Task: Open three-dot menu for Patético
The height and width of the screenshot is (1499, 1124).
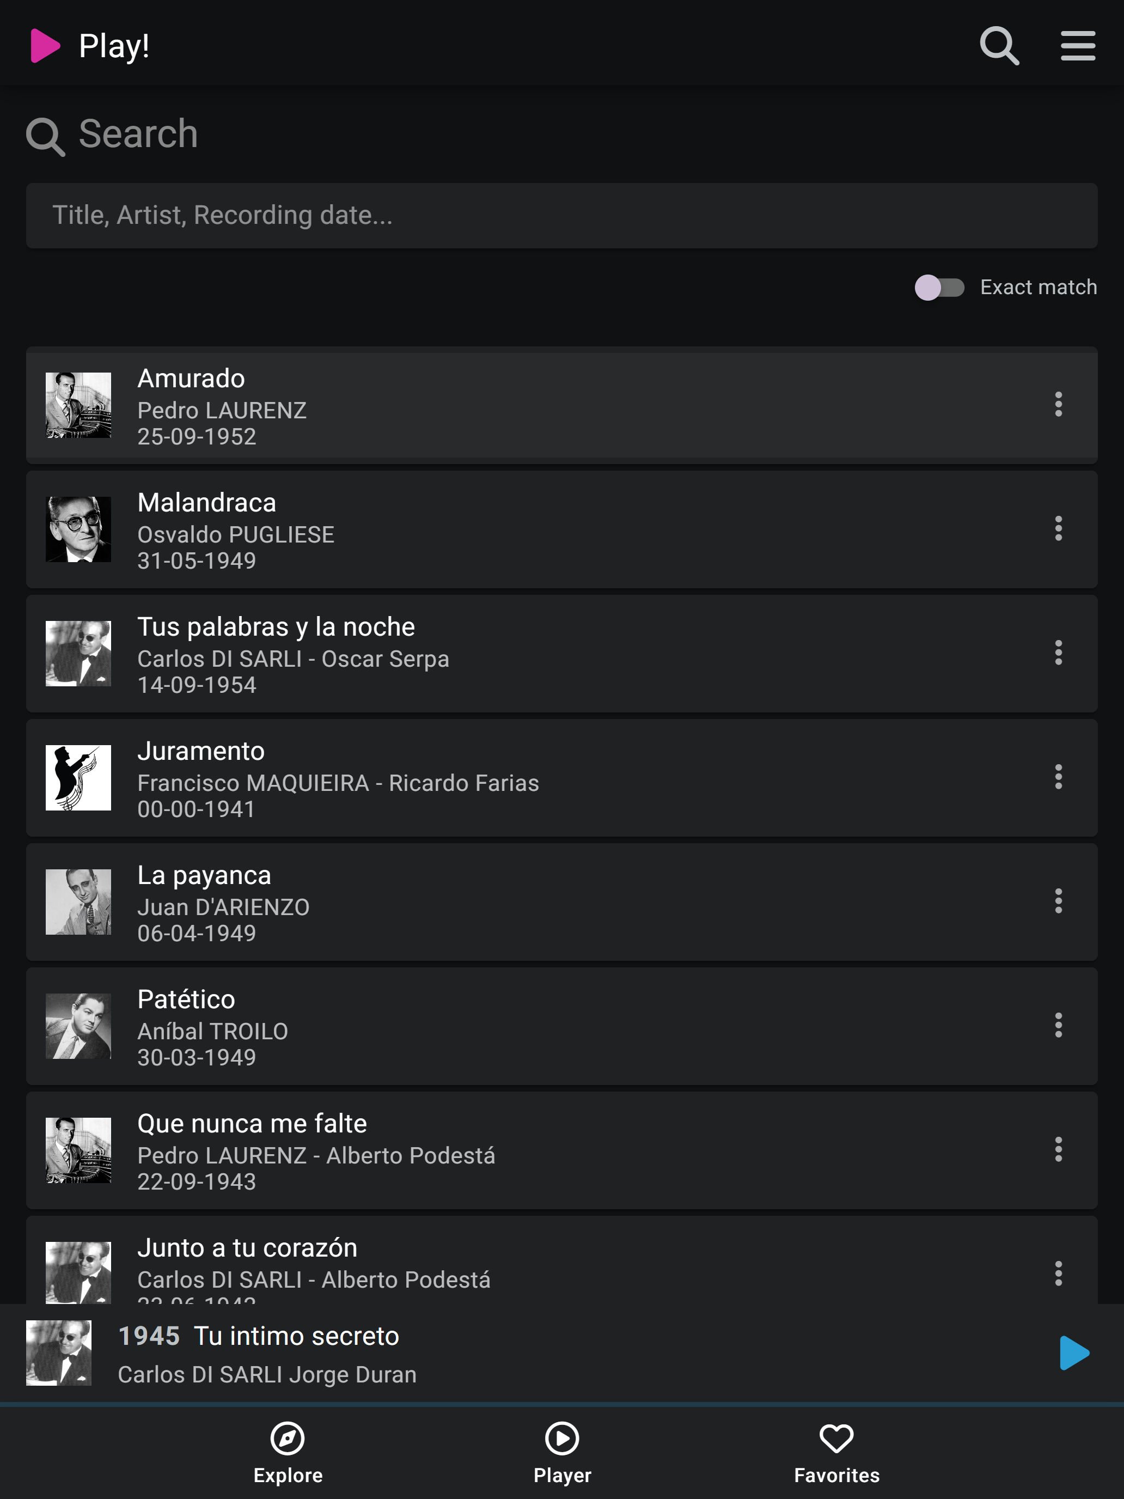Action: click(1058, 1025)
